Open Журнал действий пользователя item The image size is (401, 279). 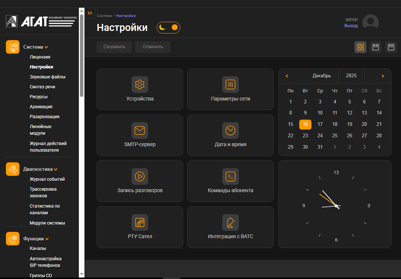48,146
